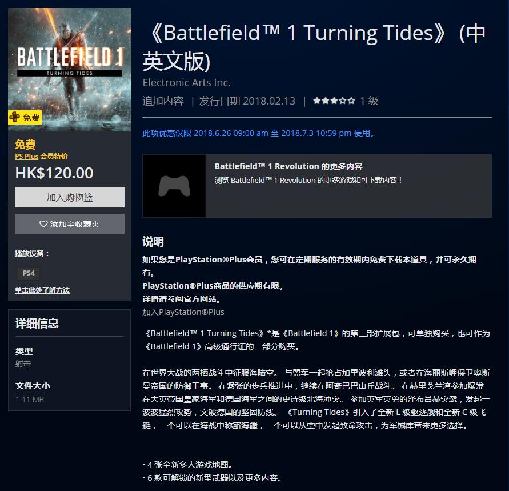Click the 加入购物篮 button

tap(70, 197)
